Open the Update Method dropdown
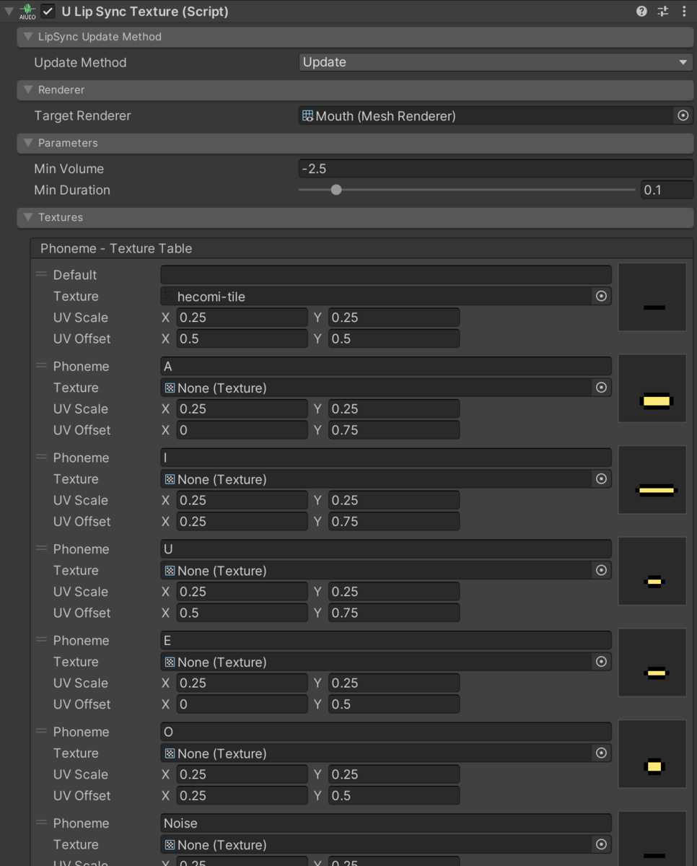The width and height of the screenshot is (697, 866). (495, 62)
